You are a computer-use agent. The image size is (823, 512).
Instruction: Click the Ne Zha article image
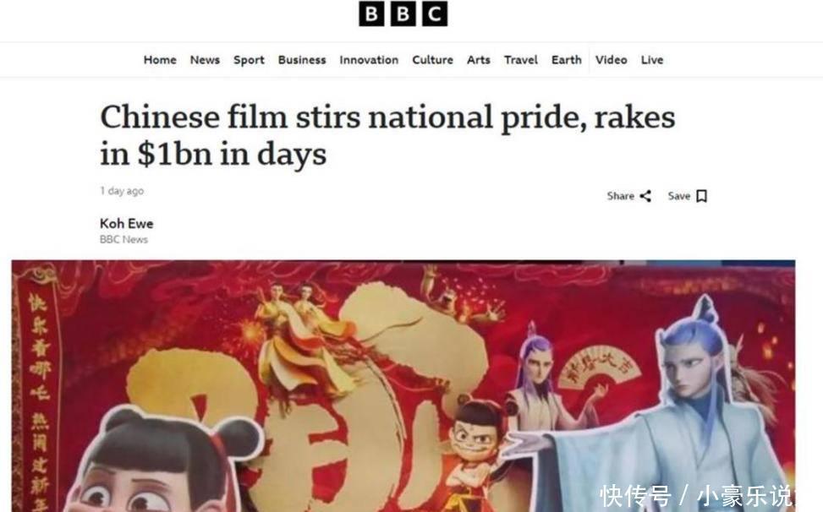click(403, 386)
